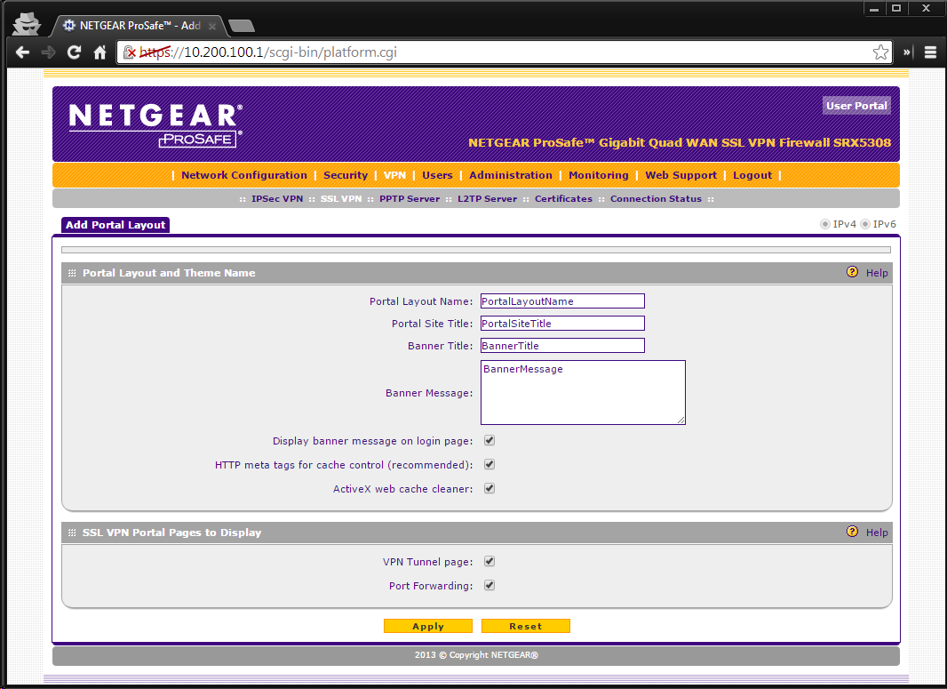
Task: Select the IPv6 radio button
Action: pos(865,224)
